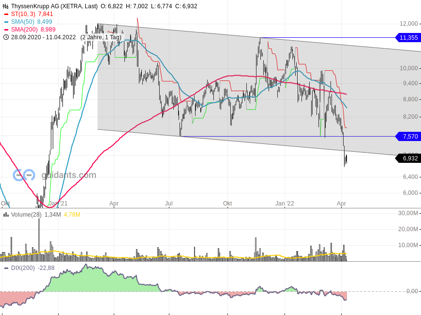Viewport: 421px width, 315px height.
Task: Click the 6,400 price axis label
Action: point(410,177)
